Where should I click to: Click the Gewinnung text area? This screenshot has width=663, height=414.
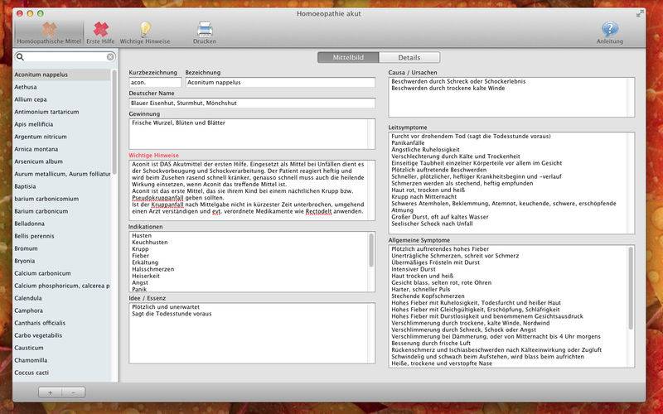point(252,134)
